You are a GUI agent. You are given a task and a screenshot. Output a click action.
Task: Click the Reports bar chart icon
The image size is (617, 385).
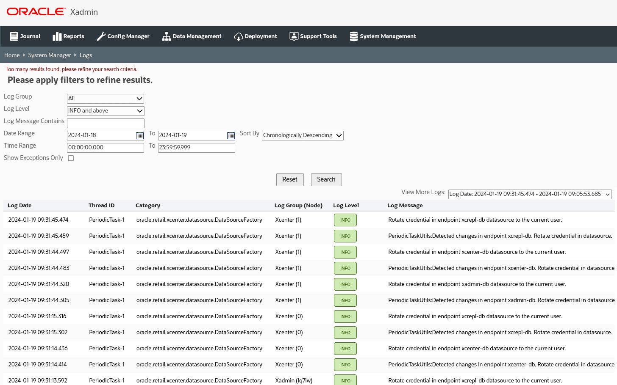(57, 36)
